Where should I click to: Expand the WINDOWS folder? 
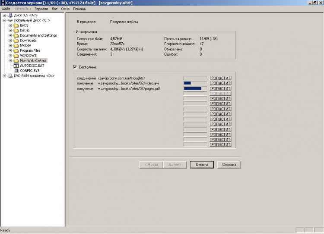(x=10, y=56)
